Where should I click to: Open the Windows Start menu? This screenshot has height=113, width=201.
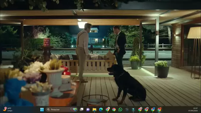point(42,109)
